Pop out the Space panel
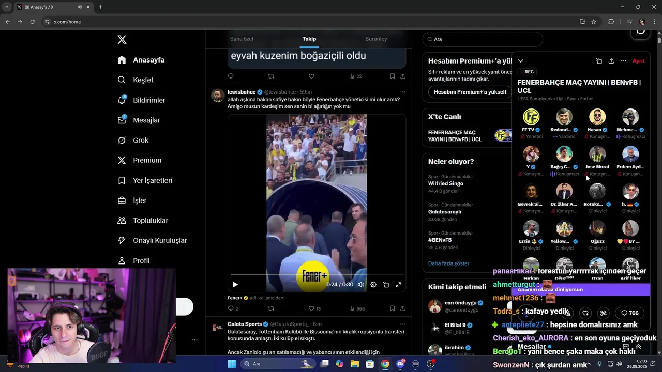The width and height of the screenshot is (662, 372). [x=599, y=61]
